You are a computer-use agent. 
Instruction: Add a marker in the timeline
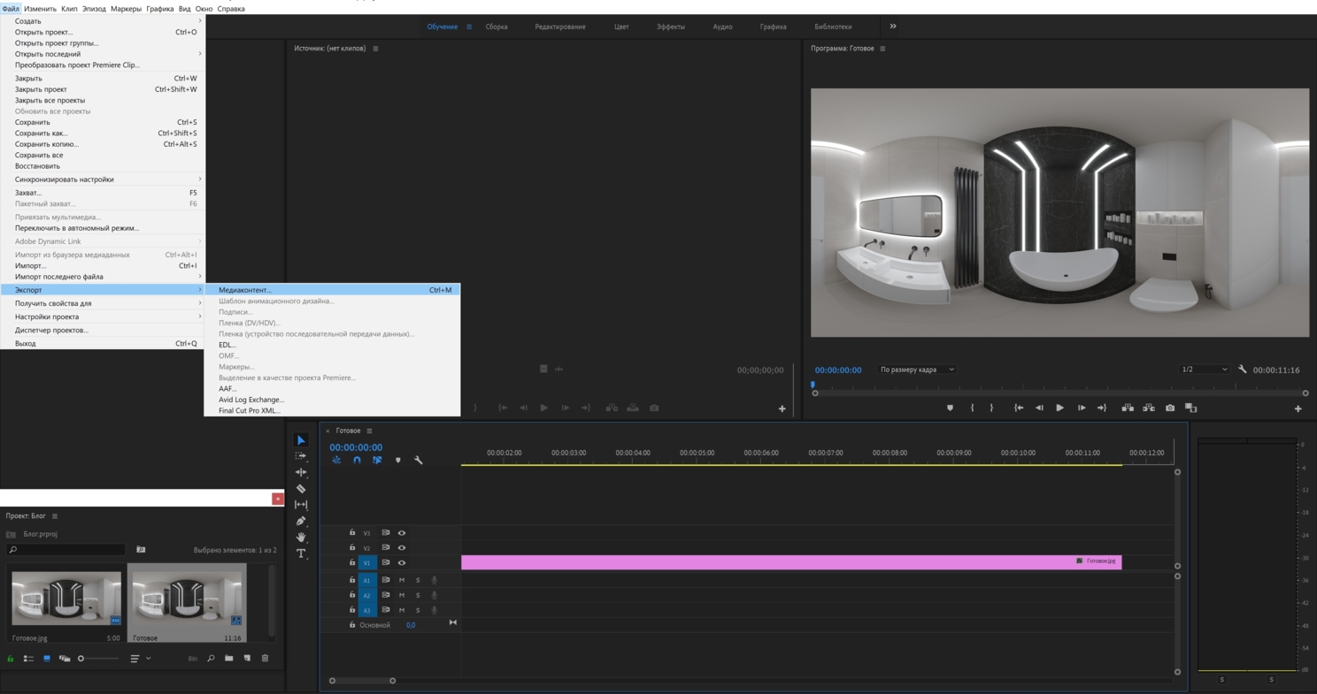[x=398, y=460]
